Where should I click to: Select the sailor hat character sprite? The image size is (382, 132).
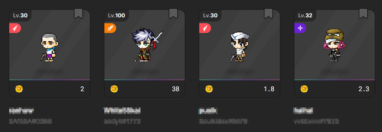coord(239,47)
